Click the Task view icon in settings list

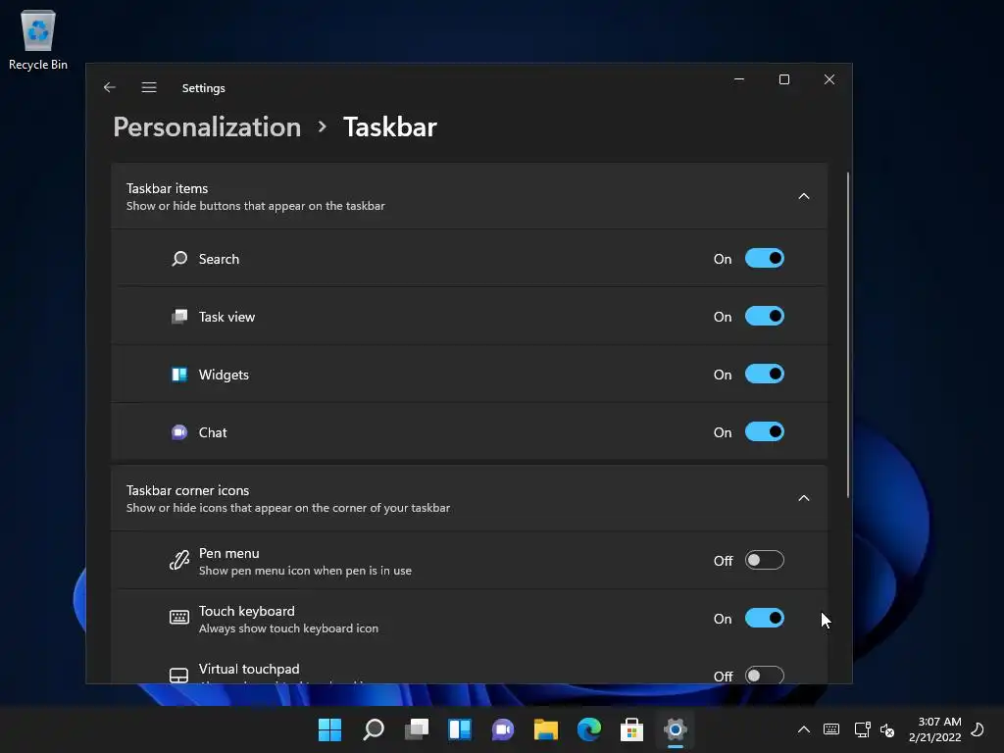tap(179, 317)
